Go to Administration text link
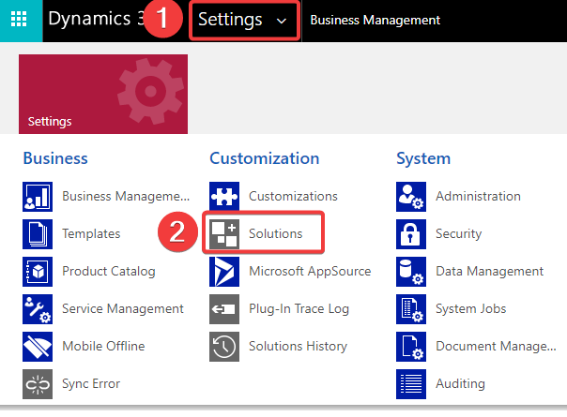 (478, 197)
